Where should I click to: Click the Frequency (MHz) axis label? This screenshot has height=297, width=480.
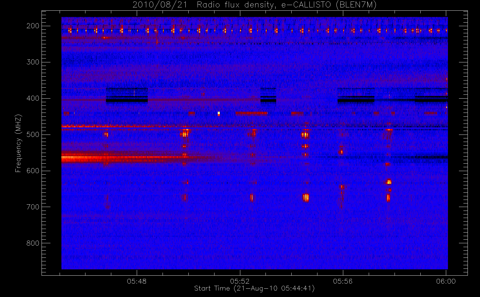pyautogui.click(x=18, y=143)
